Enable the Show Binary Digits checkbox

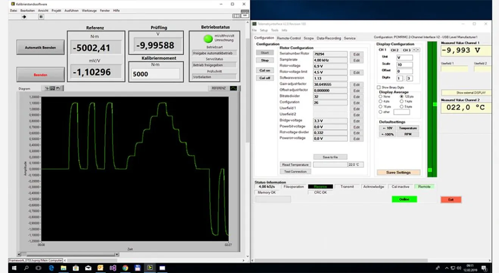point(379,87)
